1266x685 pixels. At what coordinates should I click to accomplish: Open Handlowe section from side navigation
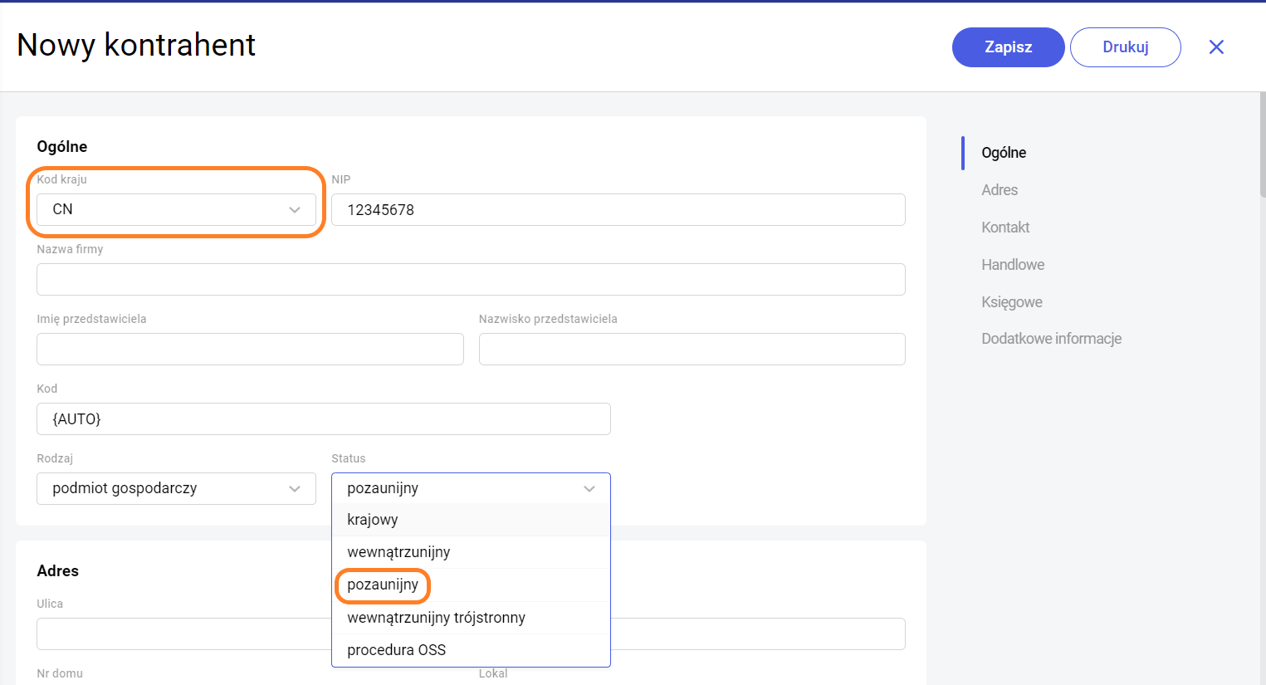point(1013,265)
